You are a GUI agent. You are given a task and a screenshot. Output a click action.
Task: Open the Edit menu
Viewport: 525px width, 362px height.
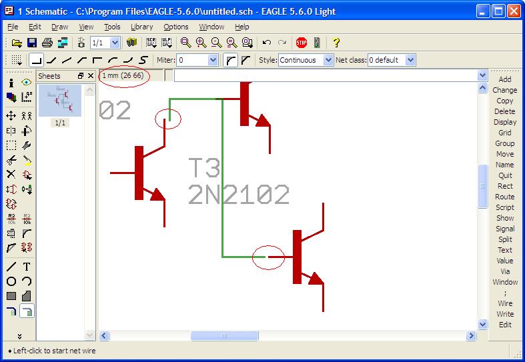tap(35, 27)
